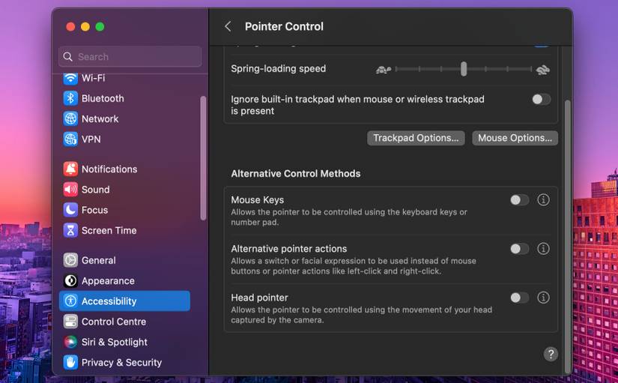Click the Spring-loading speed label
The height and width of the screenshot is (383, 618).
point(278,69)
